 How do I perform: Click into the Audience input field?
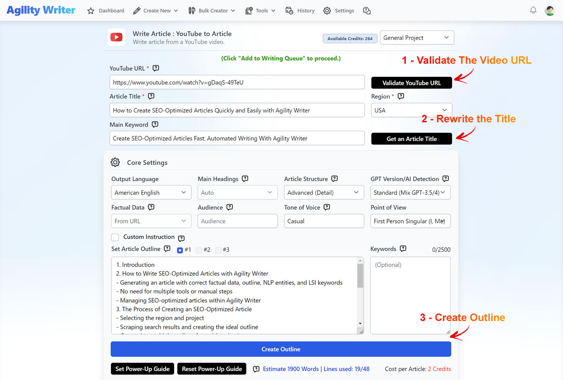pos(237,221)
